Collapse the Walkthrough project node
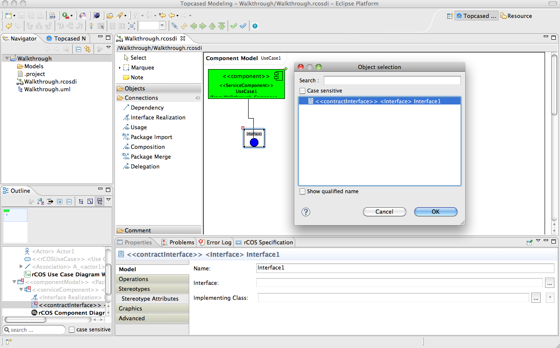560x348 pixels. pyautogui.click(x=6, y=58)
